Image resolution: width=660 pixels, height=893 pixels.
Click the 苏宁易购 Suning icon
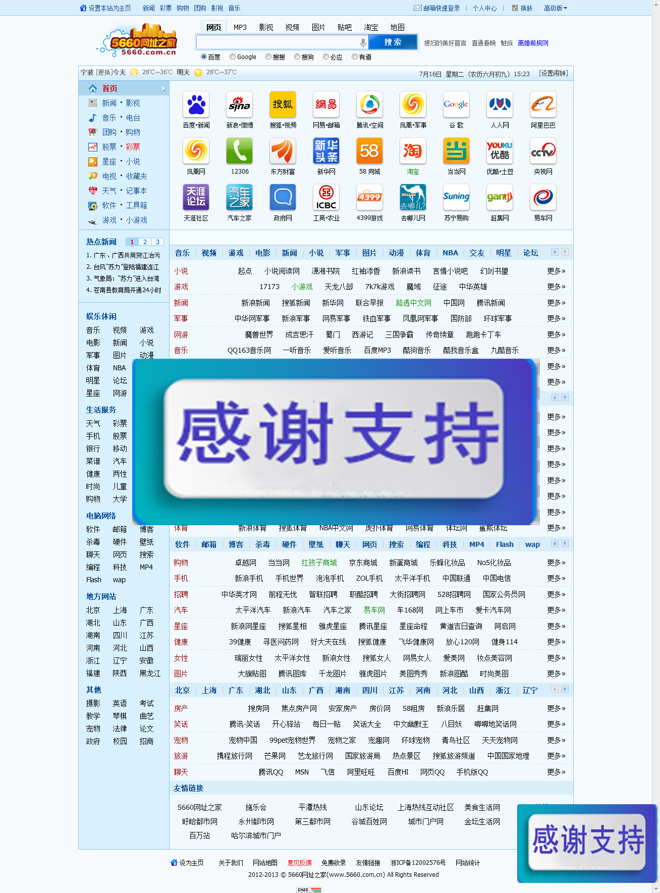[457, 197]
